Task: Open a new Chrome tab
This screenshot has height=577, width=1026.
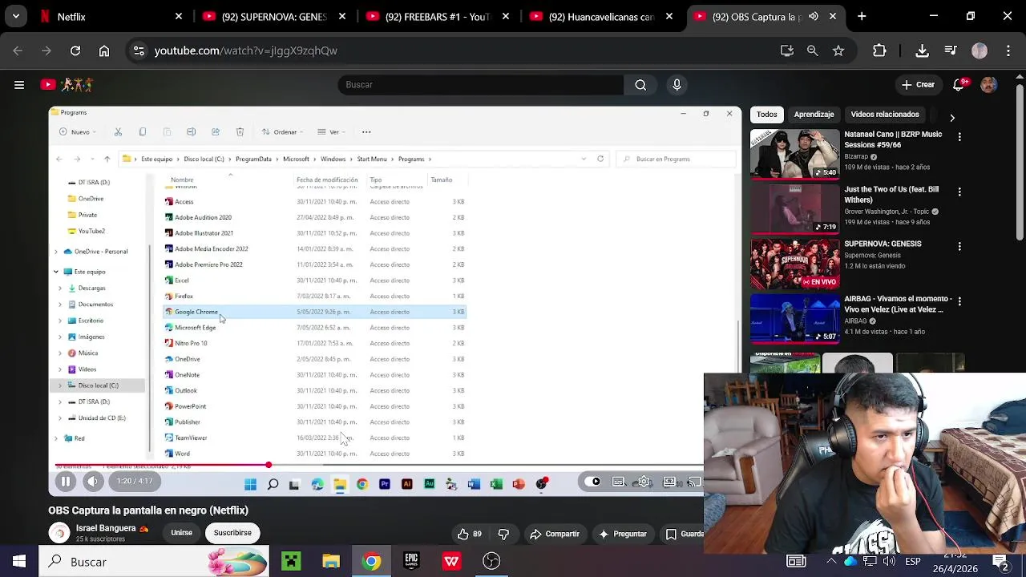Action: click(x=862, y=16)
